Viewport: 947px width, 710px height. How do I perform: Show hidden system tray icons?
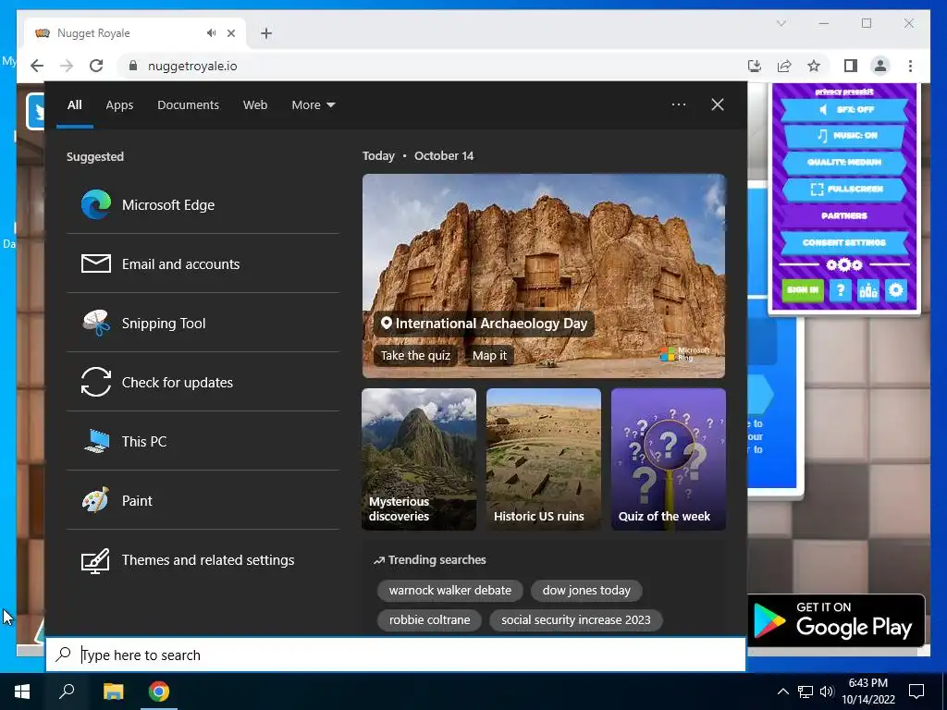click(782, 692)
